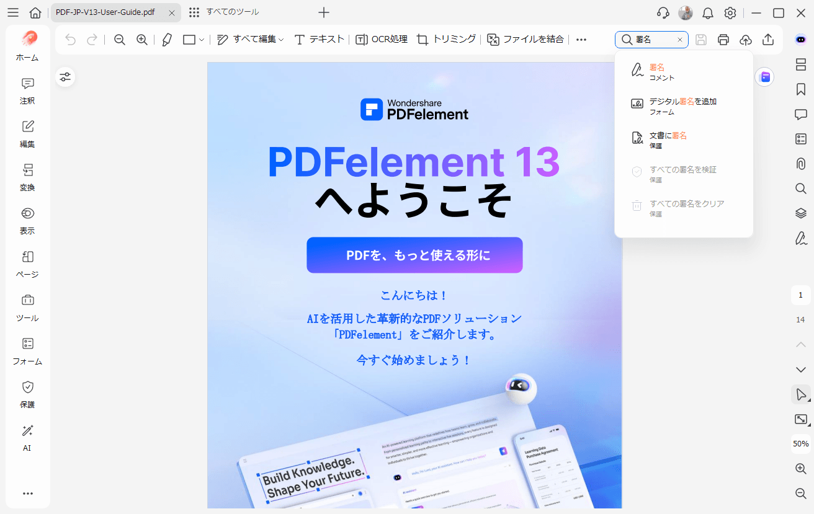Click ファイルを結合 to combine files
The image size is (814, 514).
(x=526, y=40)
